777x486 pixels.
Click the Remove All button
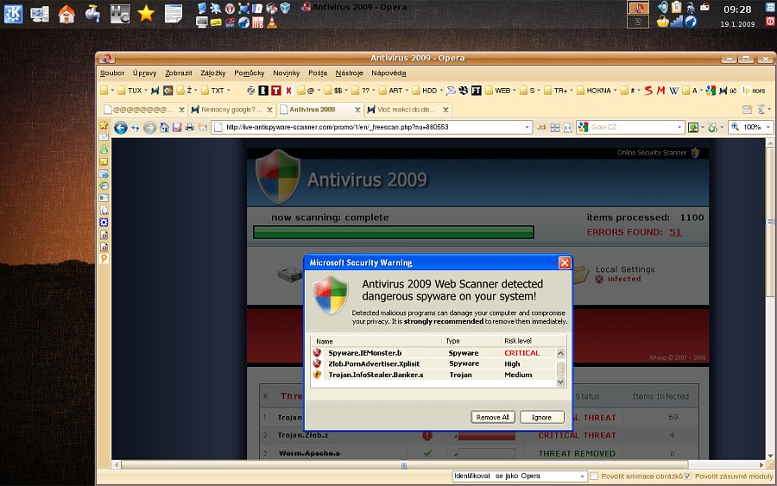click(x=493, y=417)
